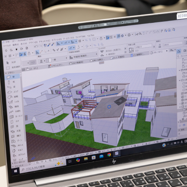Open the grid snap dropdown arrow
187x187 pixels.
(83, 40)
